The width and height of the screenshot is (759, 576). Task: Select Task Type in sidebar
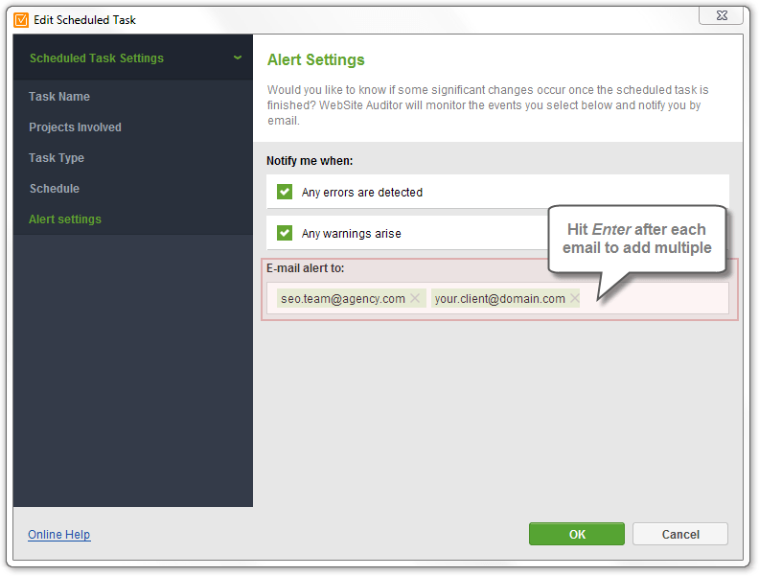pyautogui.click(x=57, y=158)
